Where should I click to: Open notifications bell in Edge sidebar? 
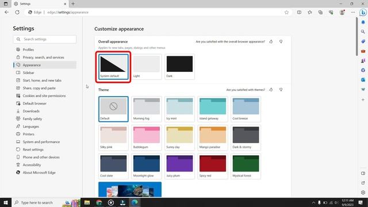363,22
